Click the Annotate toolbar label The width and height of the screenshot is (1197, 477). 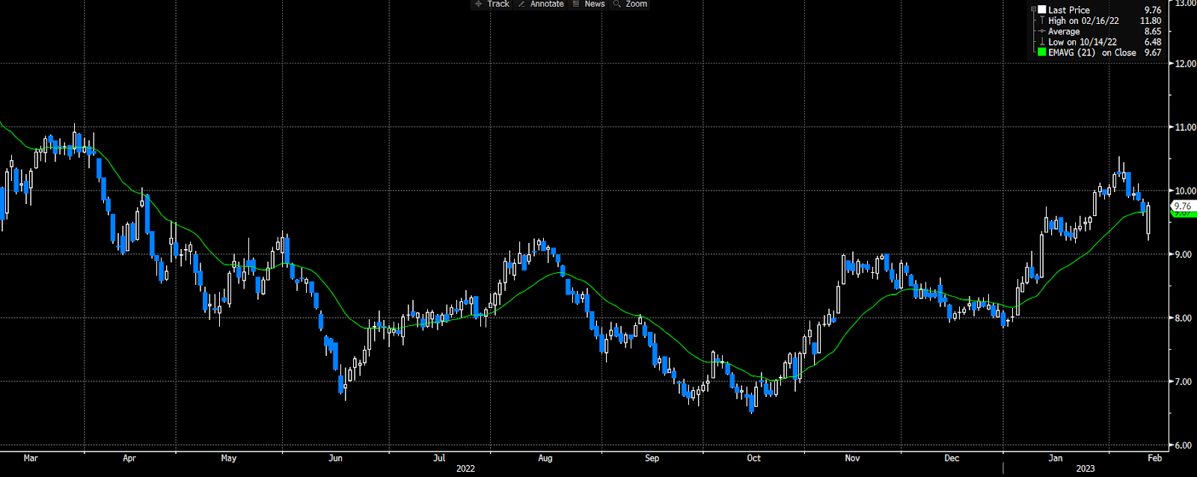[x=547, y=4]
